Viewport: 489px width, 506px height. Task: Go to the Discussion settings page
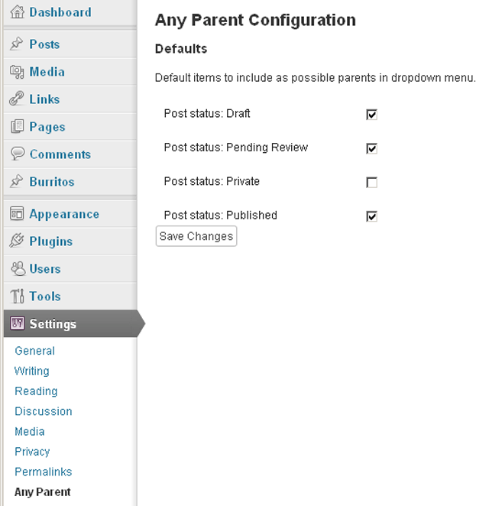click(x=44, y=411)
